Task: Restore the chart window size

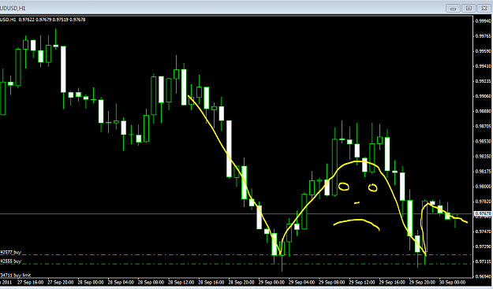Action: (469, 8)
